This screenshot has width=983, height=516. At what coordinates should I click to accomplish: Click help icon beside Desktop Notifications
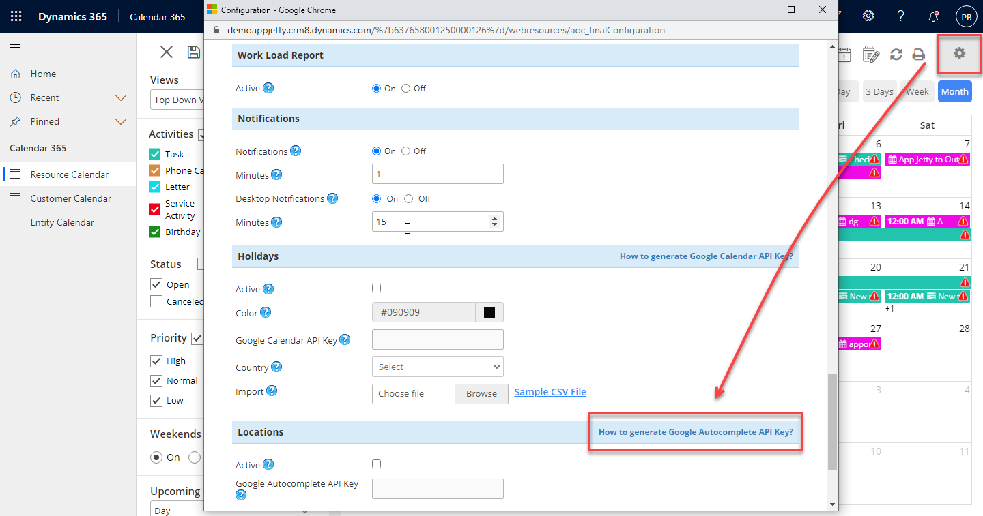(332, 198)
